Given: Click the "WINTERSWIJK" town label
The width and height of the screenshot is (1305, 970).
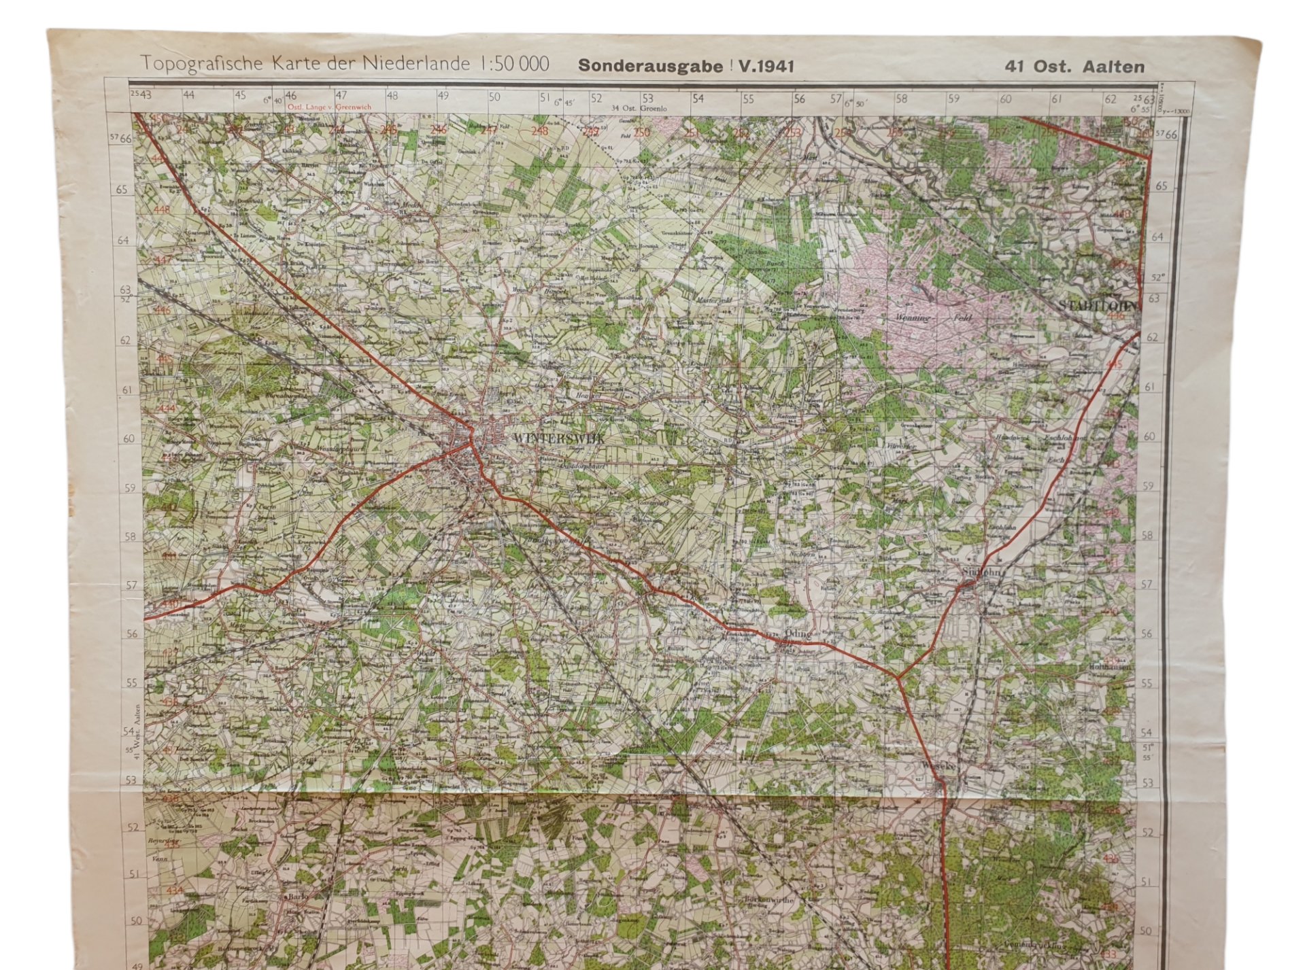Looking at the screenshot, I should point(560,438).
